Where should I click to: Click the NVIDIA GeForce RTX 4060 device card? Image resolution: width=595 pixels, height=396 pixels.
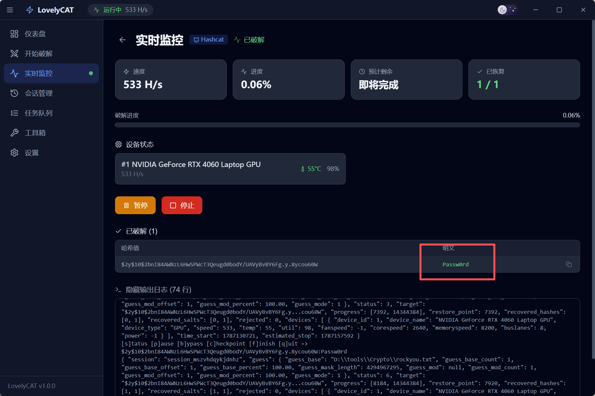[x=230, y=169]
